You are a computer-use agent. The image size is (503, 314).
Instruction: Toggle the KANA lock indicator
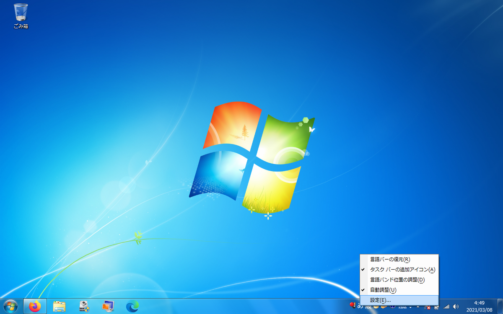pyautogui.click(x=402, y=307)
